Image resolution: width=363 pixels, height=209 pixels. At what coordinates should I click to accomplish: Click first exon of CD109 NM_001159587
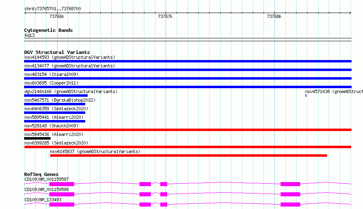[x=62, y=184]
